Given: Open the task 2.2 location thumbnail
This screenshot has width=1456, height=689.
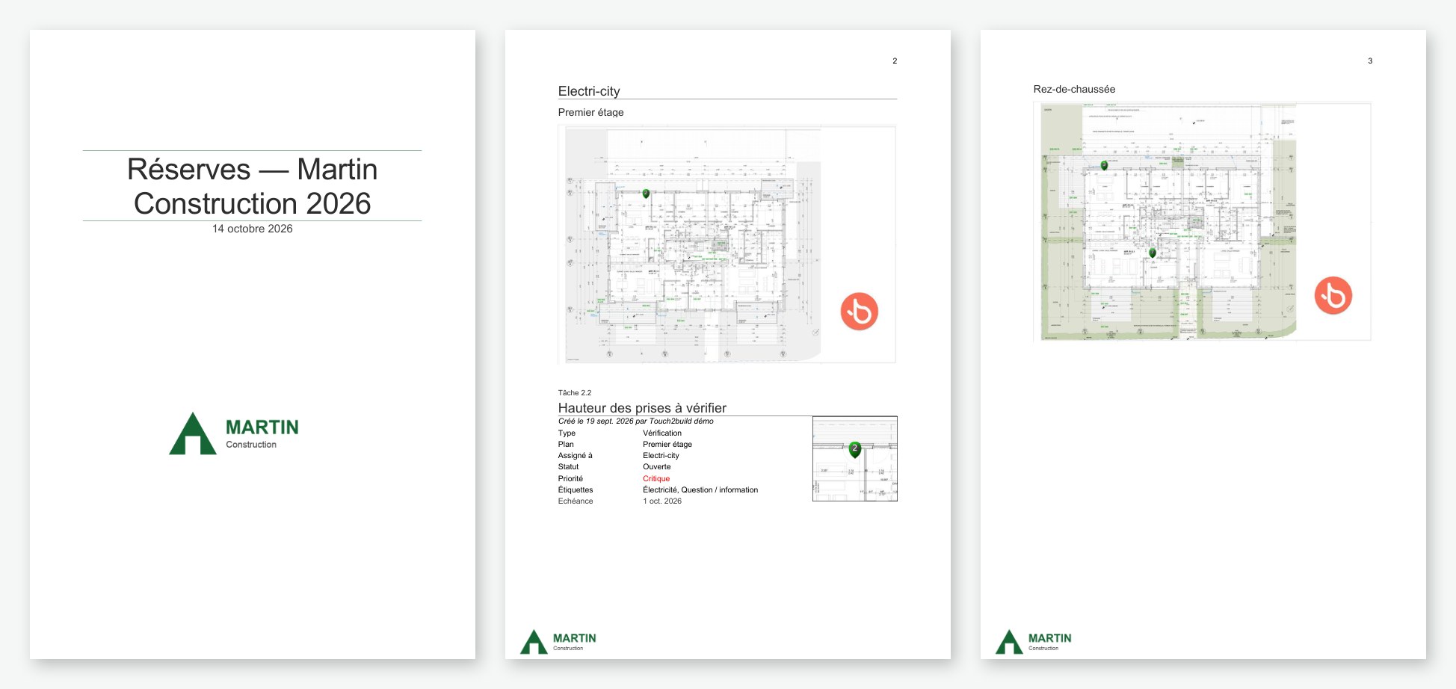Looking at the screenshot, I should [855, 459].
